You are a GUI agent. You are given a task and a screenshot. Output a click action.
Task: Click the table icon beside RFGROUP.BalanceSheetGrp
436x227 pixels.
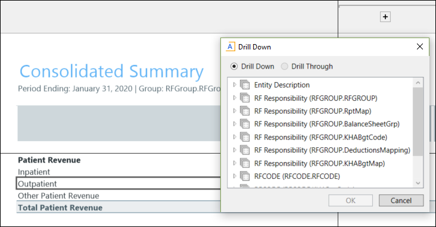click(245, 124)
